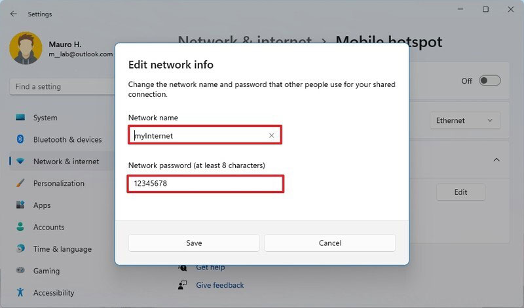524x308 pixels.
Task: Click the Bluetooth icon in sidebar
Action: [x=20, y=139]
